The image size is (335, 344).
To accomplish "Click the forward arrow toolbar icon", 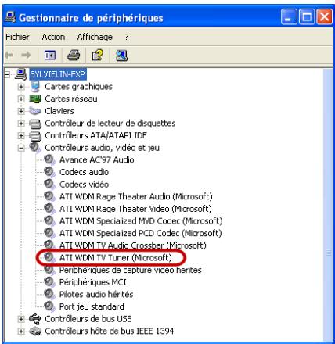I will pyautogui.click(x=26, y=55).
